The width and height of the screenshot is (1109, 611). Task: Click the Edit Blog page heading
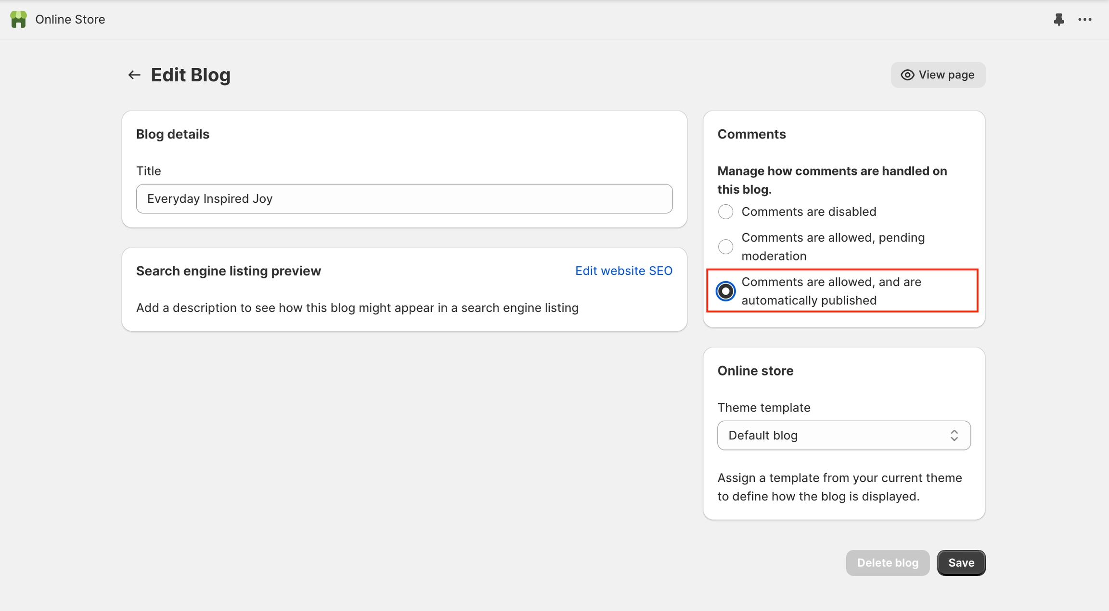point(191,75)
